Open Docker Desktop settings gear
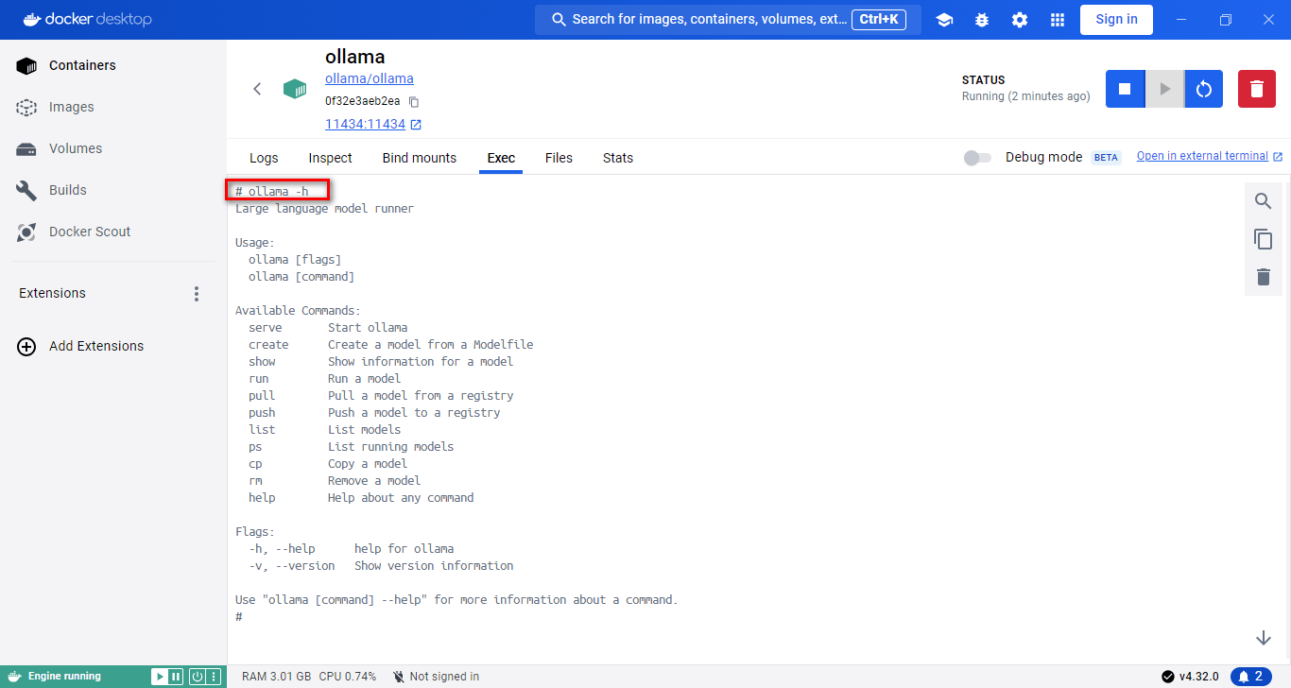Screen dimensions: 1291x688 click(1020, 20)
